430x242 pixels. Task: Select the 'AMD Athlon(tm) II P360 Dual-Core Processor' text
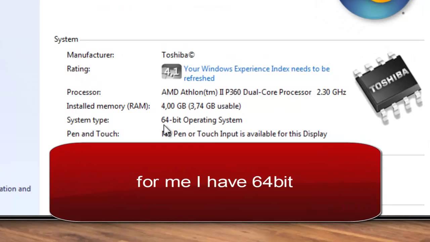[236, 92]
